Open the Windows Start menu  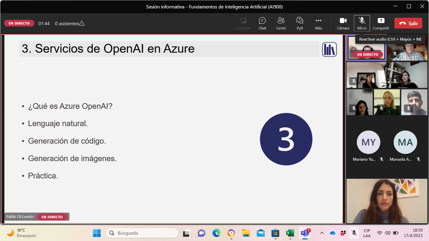tap(97, 233)
